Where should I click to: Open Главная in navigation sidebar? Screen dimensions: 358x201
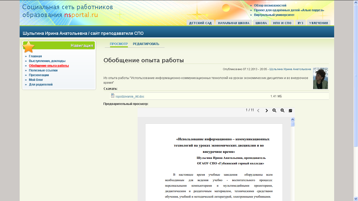coord(35,56)
